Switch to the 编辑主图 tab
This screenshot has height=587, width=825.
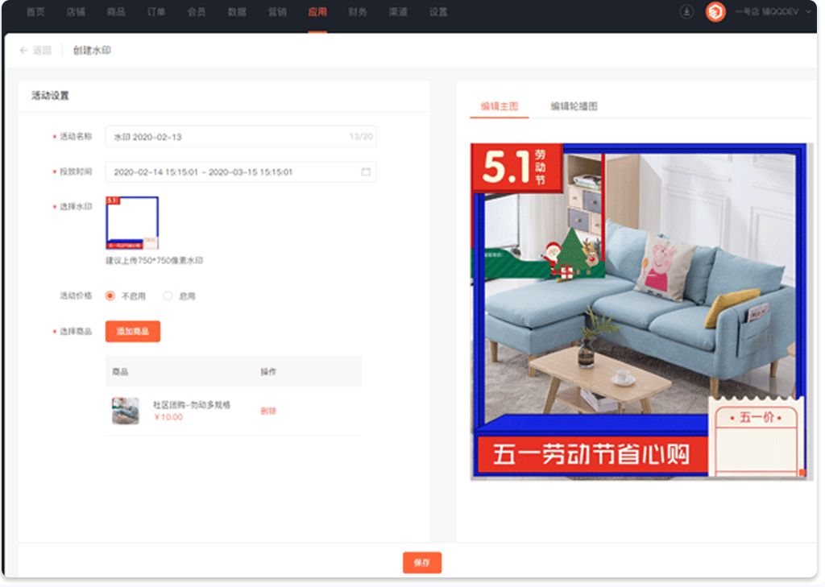pos(499,106)
